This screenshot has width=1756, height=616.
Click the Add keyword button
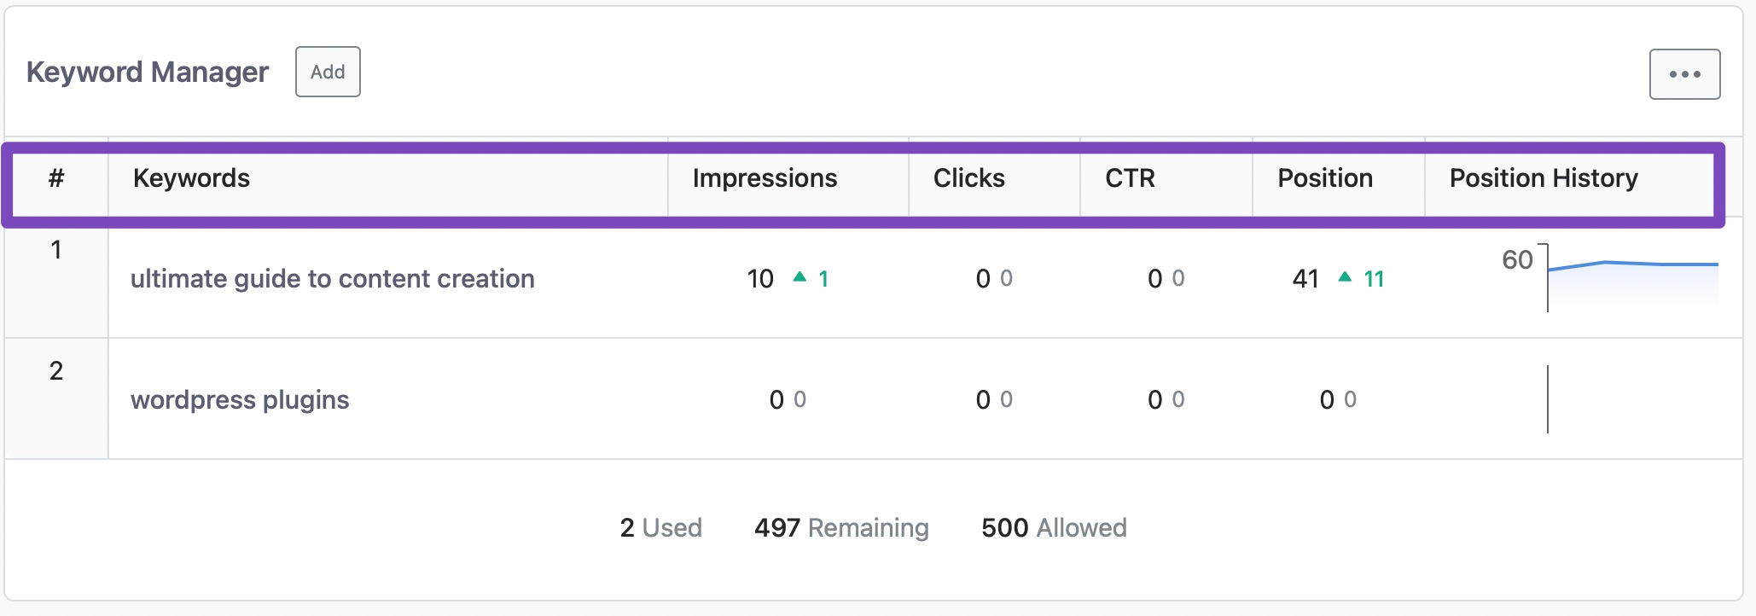(x=328, y=72)
